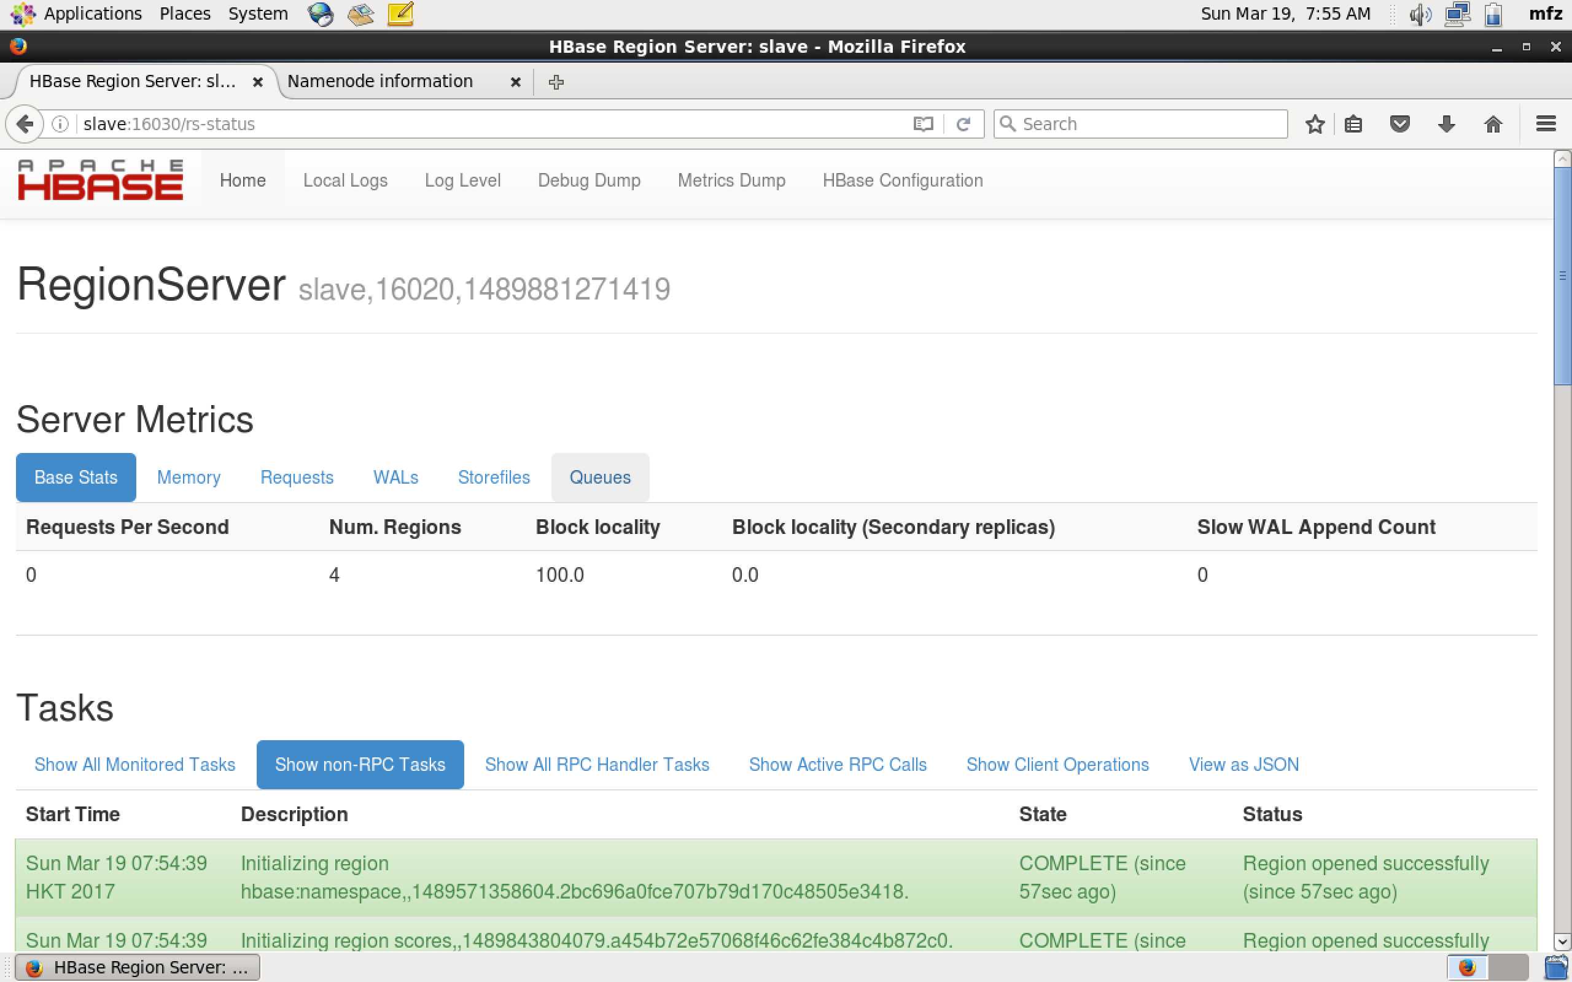The height and width of the screenshot is (982, 1572).
Task: Click the workspace switcher in bottom panel
Action: [1488, 967]
